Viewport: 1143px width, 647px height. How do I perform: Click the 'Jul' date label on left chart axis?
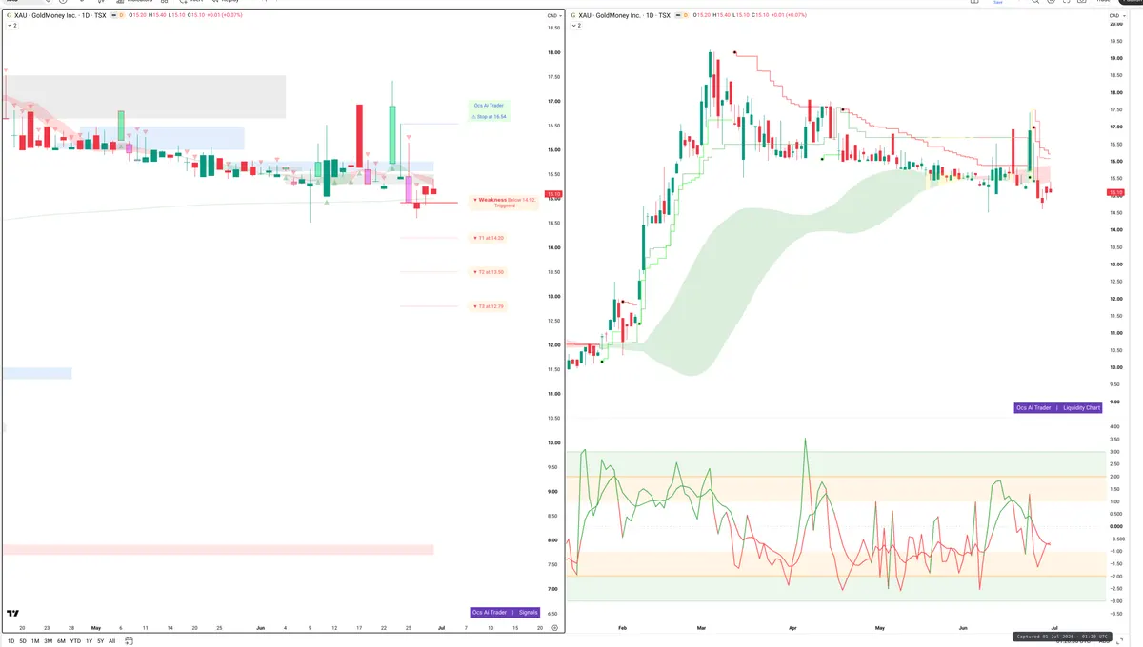click(x=440, y=628)
